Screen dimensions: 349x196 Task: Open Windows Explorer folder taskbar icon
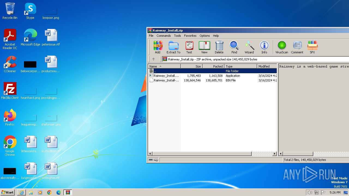click(x=31, y=192)
